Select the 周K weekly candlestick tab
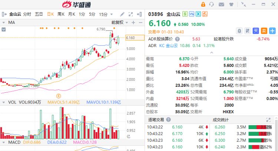Screen dimensions: 278x151 [61, 14]
